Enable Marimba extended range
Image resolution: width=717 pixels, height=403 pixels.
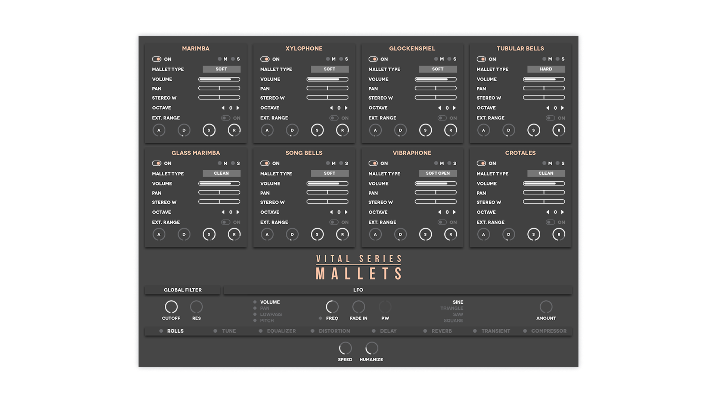226,118
